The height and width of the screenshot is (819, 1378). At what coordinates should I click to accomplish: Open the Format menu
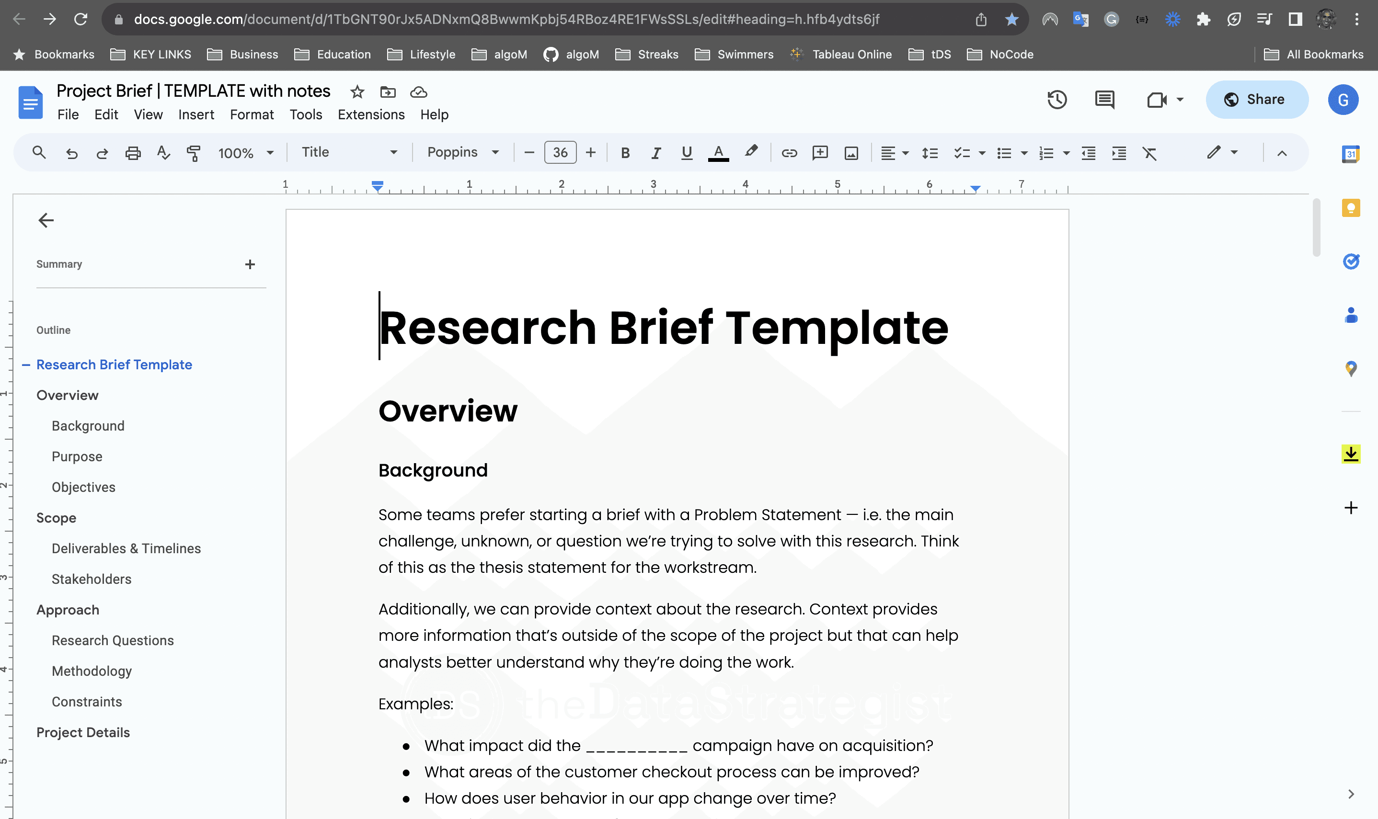(252, 115)
